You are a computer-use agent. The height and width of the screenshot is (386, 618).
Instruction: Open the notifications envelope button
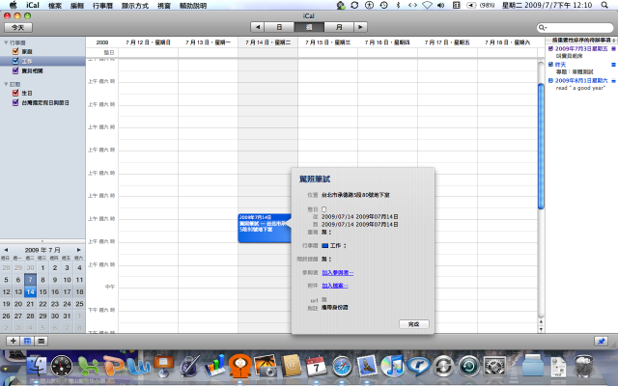click(41, 341)
